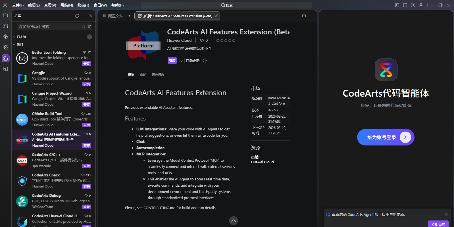Open the Explorer view in activity bar
Viewport: 454px width, 227px height.
tap(6, 15)
